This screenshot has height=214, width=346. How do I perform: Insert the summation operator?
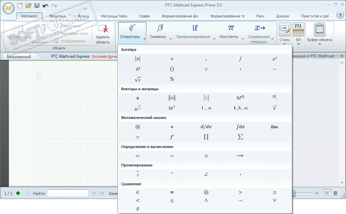(x=240, y=137)
